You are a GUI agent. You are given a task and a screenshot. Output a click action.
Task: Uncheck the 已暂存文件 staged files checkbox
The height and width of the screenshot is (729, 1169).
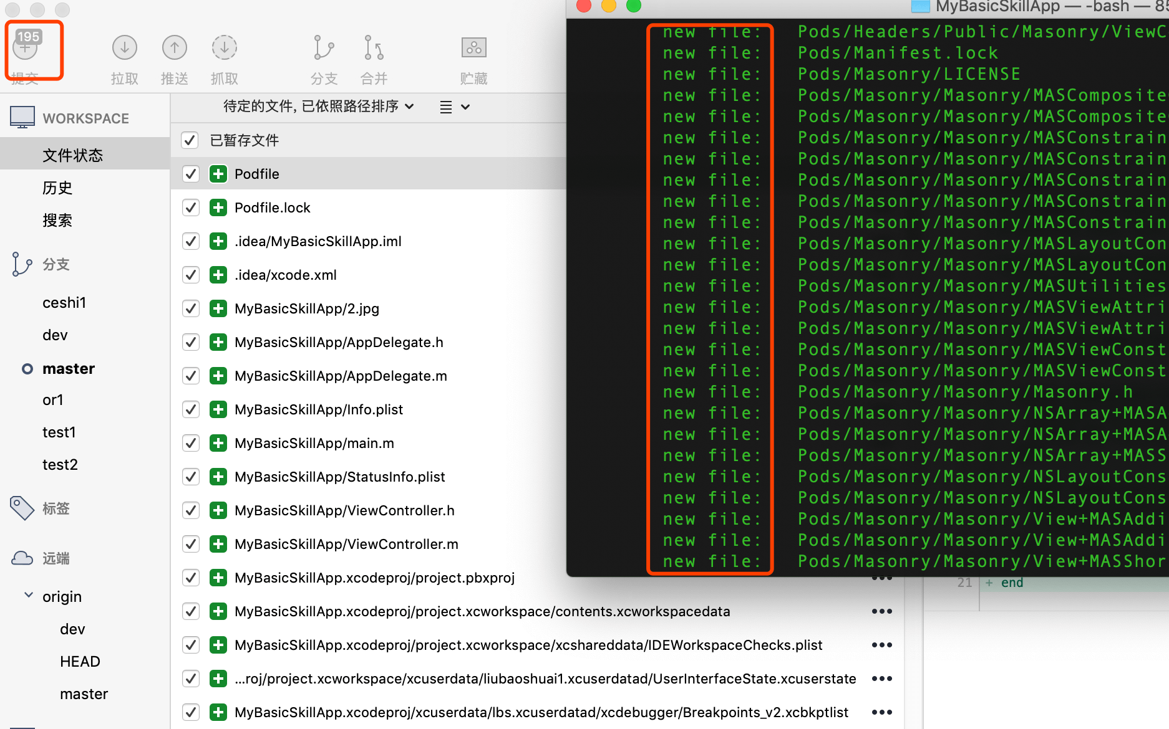[190, 140]
